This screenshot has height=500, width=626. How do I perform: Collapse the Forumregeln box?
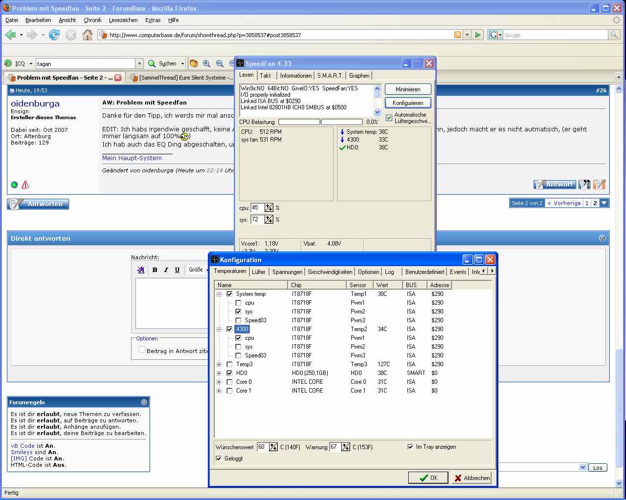[x=144, y=402]
